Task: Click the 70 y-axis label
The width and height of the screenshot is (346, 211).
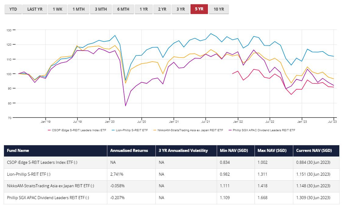Action: 9,118
